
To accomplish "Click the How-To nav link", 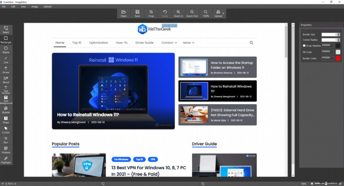I will (122, 42).
